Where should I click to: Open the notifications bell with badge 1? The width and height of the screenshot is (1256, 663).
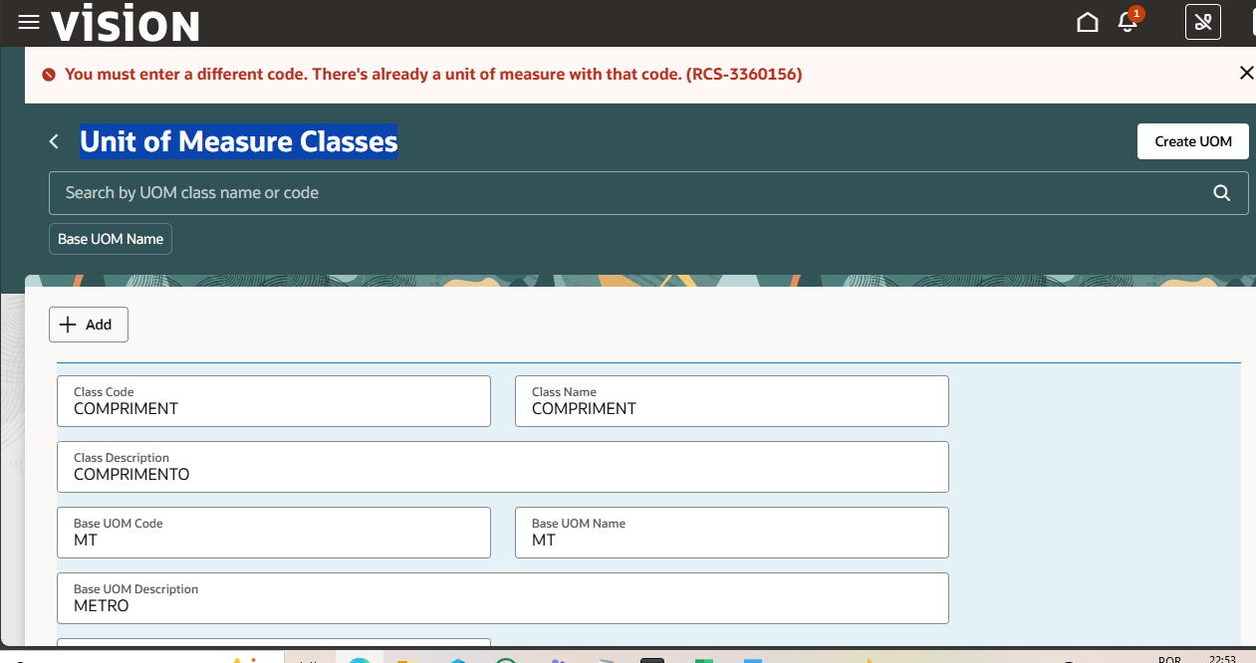coord(1127,22)
